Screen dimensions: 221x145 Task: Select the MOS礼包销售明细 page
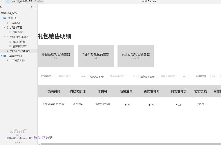[x=20, y=51]
